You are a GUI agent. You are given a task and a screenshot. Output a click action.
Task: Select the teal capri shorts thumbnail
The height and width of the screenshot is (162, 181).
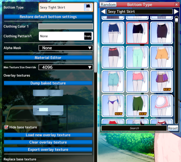[x=113, y=81]
